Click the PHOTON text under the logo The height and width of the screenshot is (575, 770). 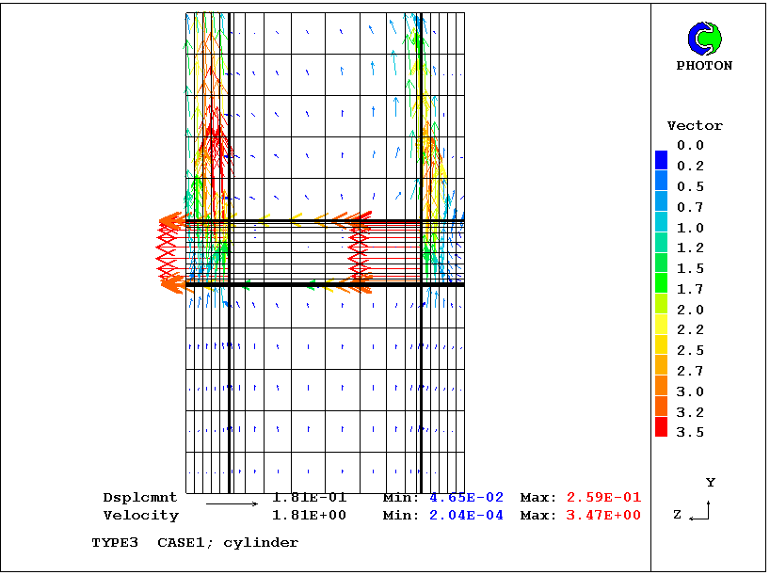point(704,66)
